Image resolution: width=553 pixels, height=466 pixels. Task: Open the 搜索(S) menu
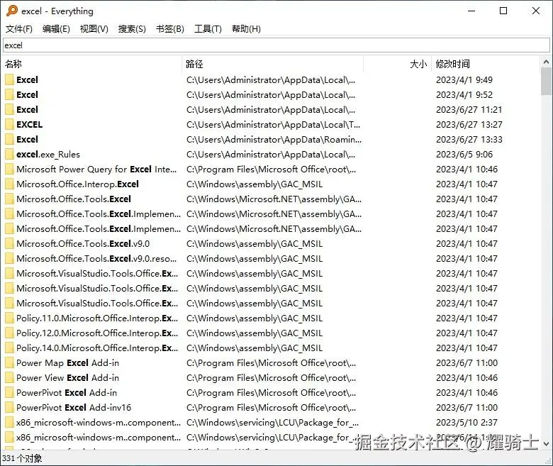[x=132, y=29]
